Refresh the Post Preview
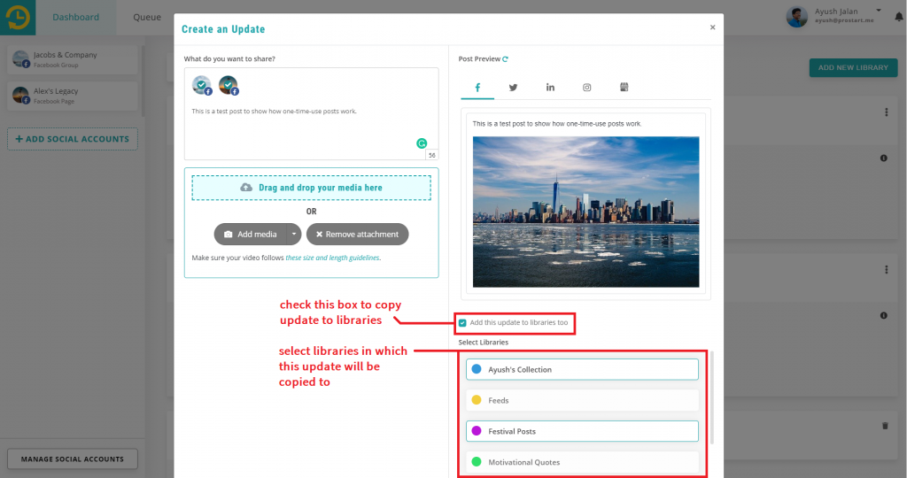This screenshot has height=478, width=907. [x=506, y=59]
